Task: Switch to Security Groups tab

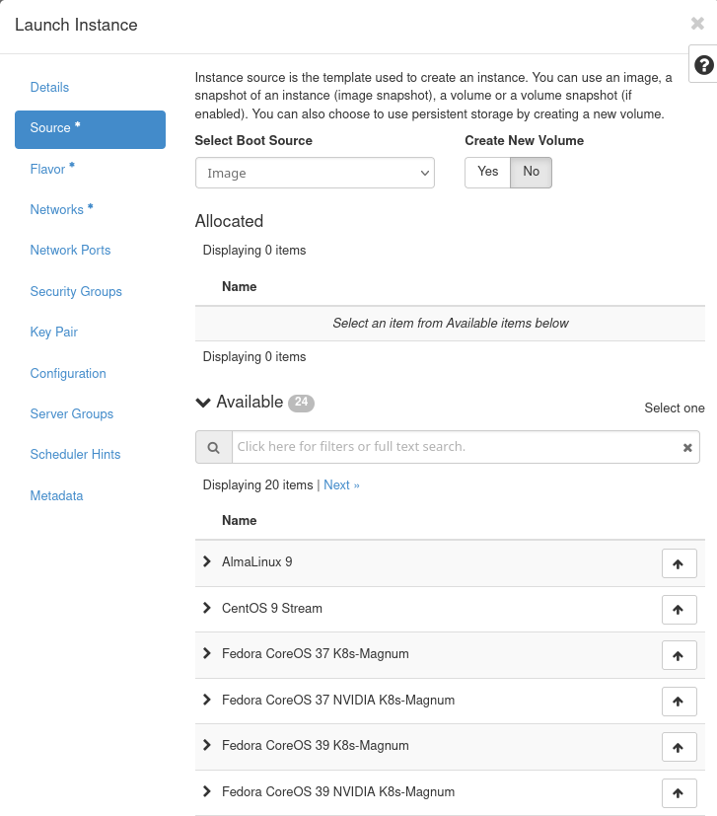Action: point(76,292)
